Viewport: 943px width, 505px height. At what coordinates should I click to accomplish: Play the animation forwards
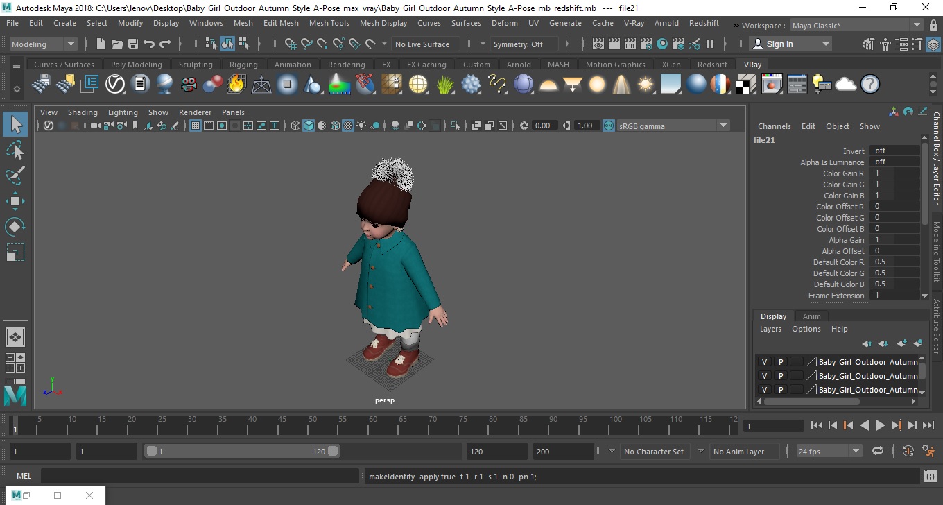[x=881, y=425]
